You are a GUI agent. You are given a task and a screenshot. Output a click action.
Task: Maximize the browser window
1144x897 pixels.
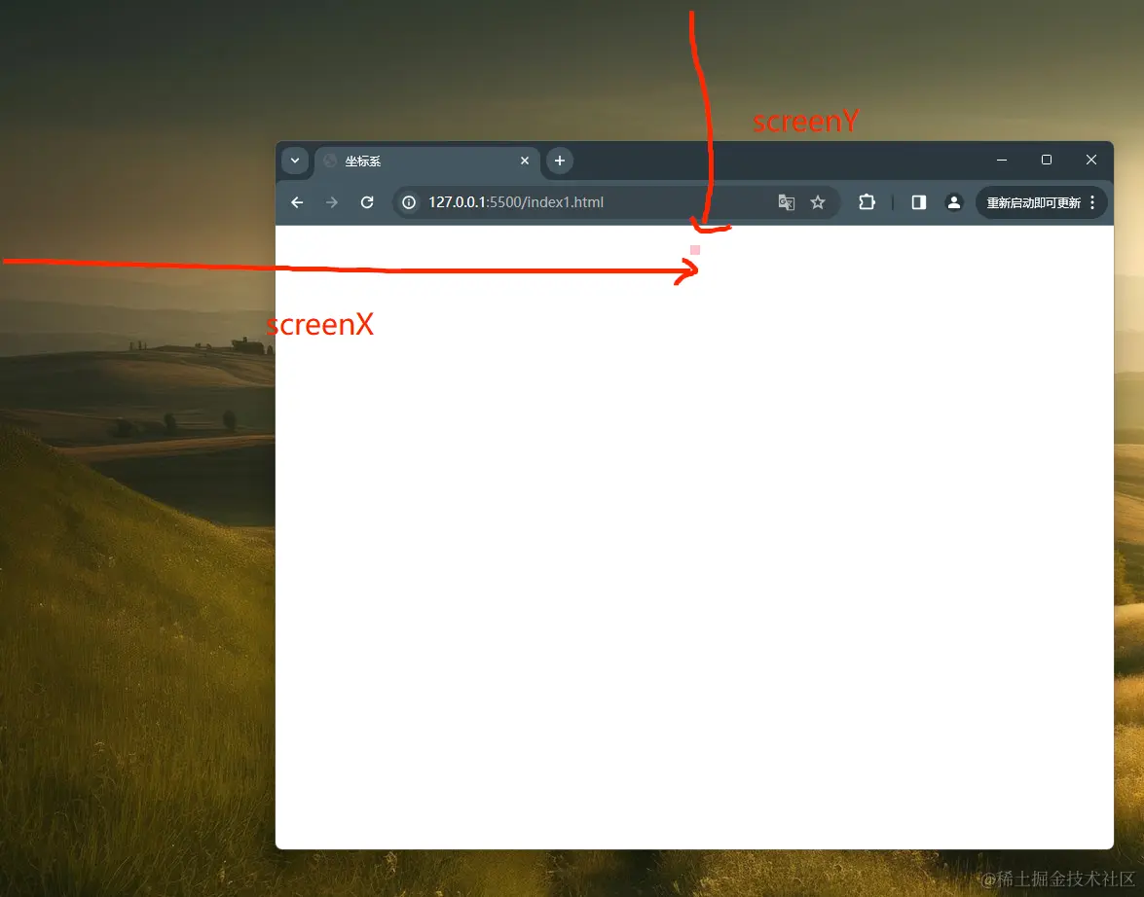tap(1047, 160)
